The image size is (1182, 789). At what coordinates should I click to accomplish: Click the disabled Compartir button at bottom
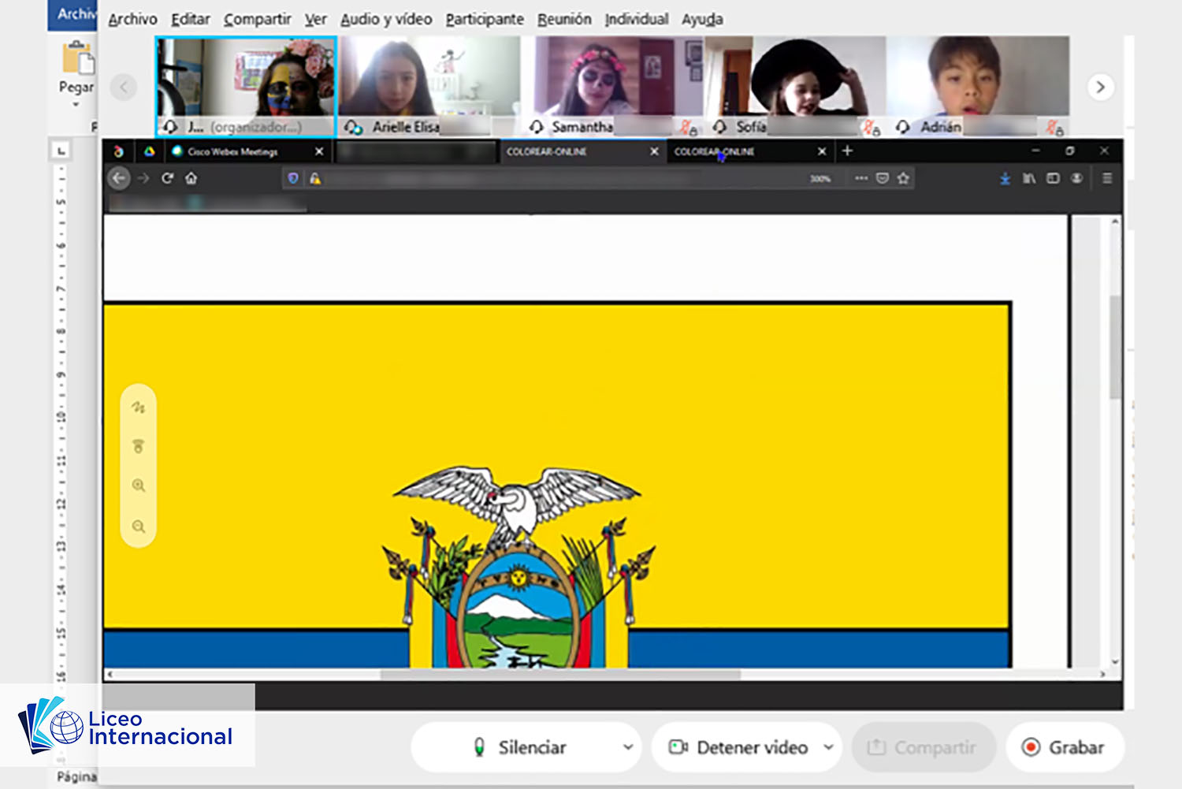point(924,747)
